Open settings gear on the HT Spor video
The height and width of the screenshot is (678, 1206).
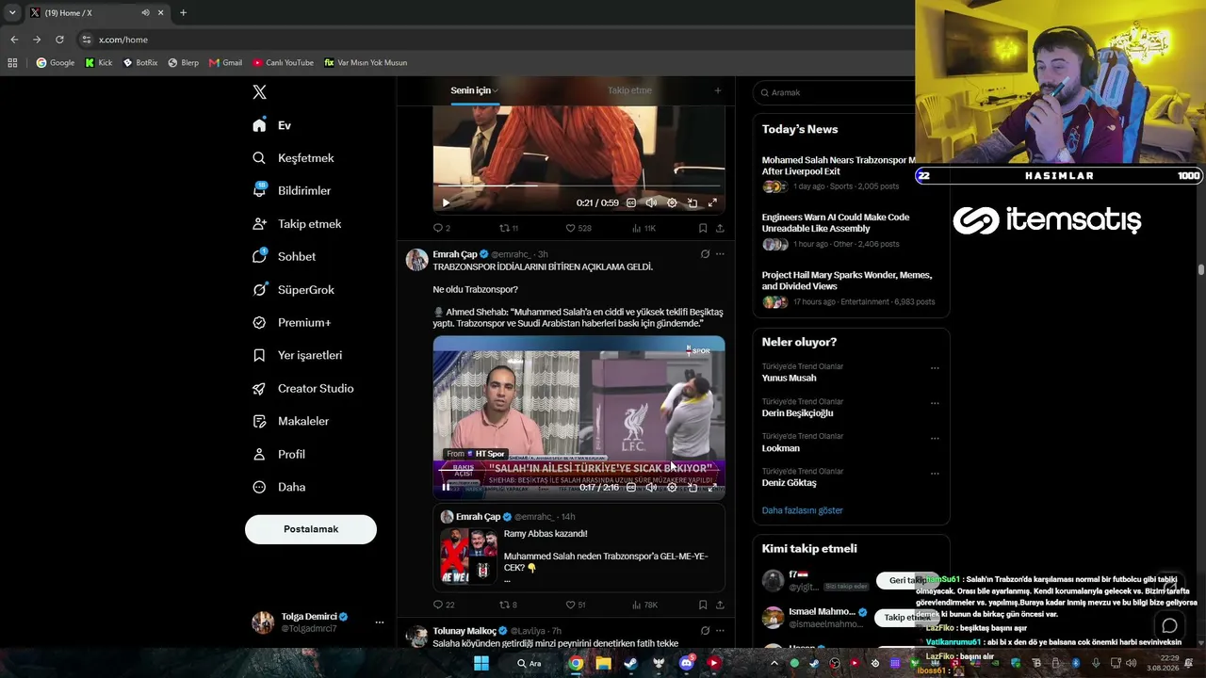(672, 488)
